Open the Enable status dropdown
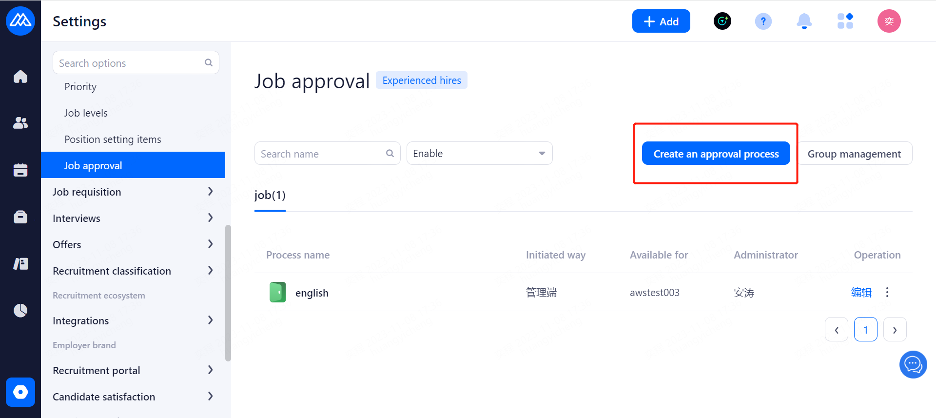This screenshot has width=936, height=418. (479, 154)
